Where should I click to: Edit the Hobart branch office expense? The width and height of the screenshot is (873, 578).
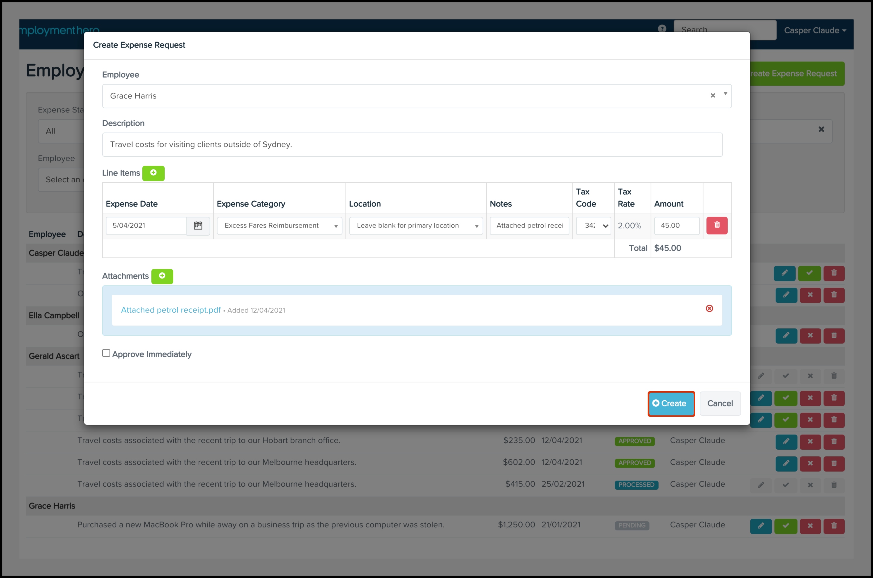point(786,441)
